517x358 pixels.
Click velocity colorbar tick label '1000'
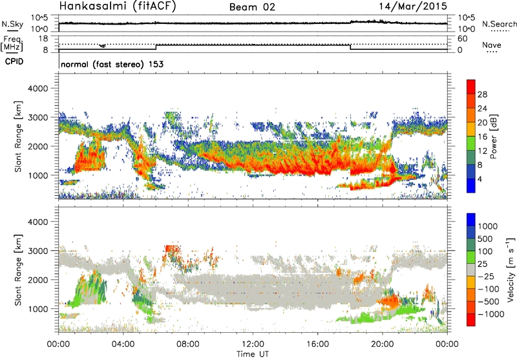(487, 226)
